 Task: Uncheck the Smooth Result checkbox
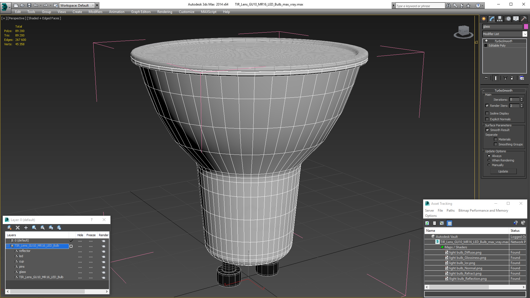487,130
